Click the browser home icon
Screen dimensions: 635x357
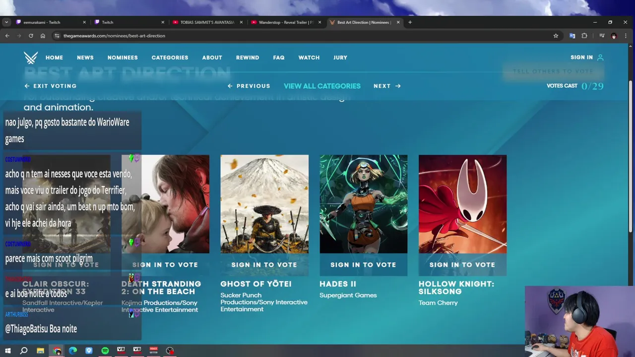click(43, 36)
